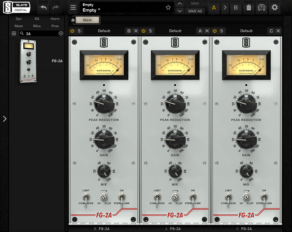292x232 pixels.
Task: Select the Mast category tab
Action: pos(19,26)
